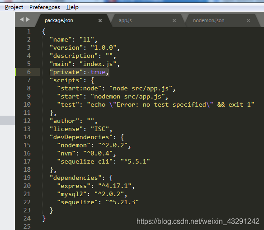This screenshot has height=230, width=264.
Task: Close the nodemon.json tab
Action: pyautogui.click(x=248, y=20)
